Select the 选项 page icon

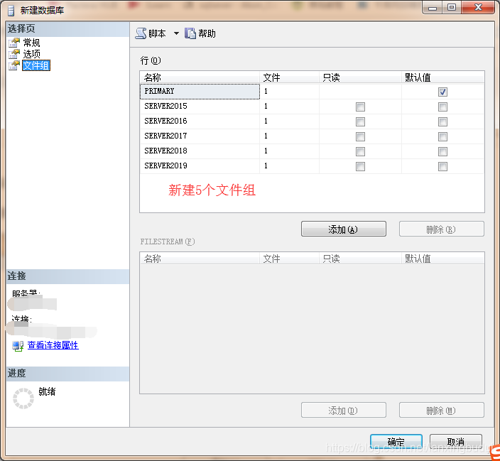point(14,54)
